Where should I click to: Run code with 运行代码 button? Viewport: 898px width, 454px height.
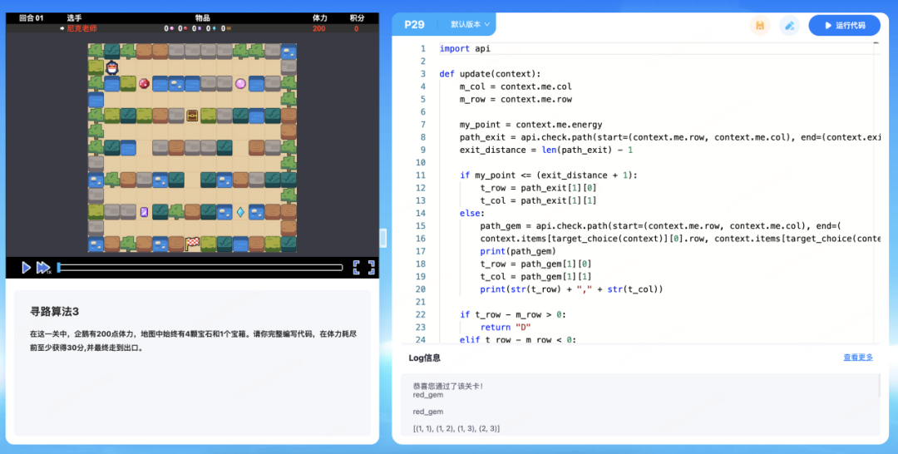coord(844,25)
